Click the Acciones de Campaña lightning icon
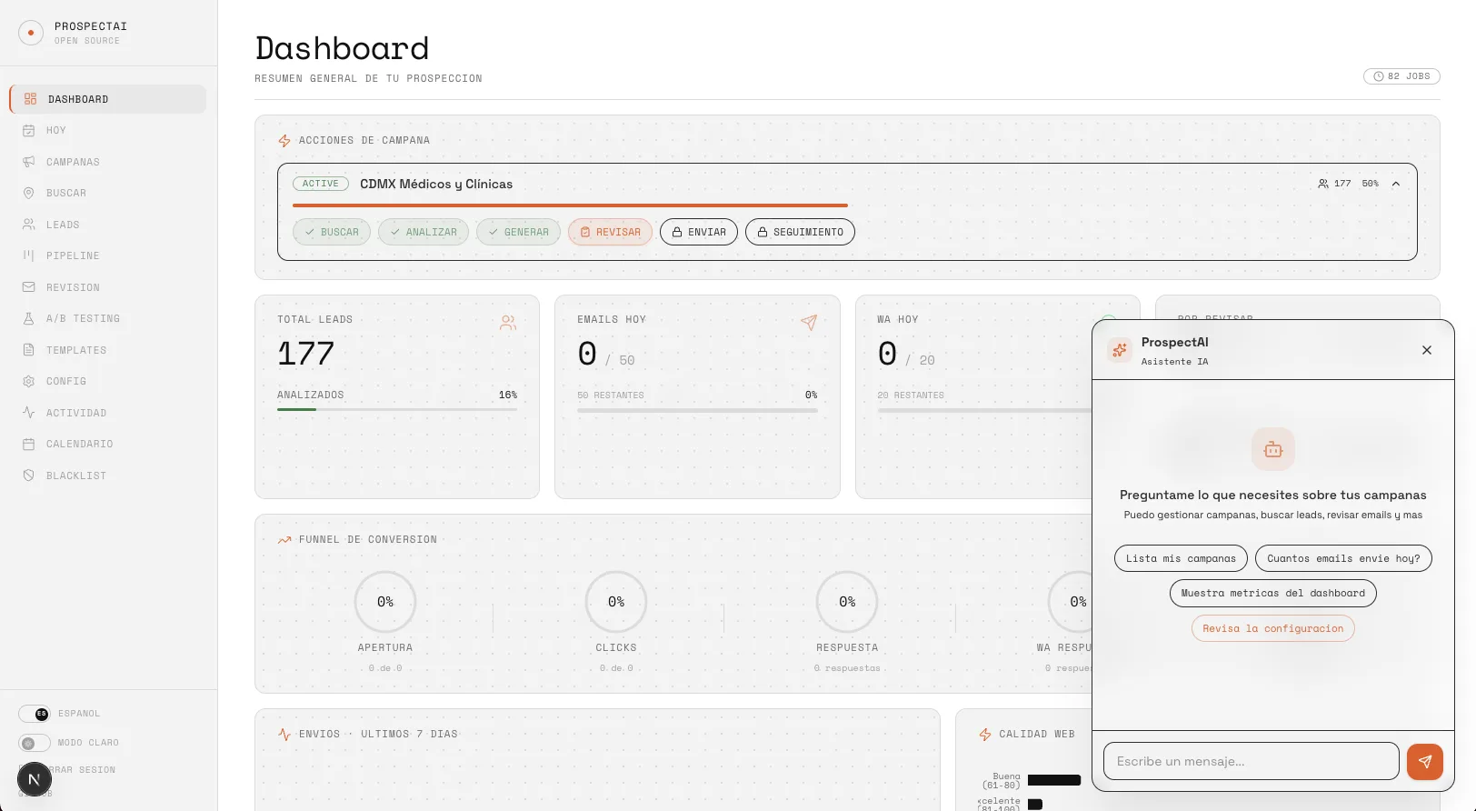Viewport: 1476px width, 811px height. click(x=284, y=141)
